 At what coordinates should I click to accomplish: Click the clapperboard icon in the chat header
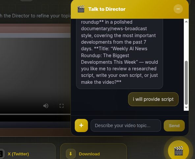click(81, 9)
